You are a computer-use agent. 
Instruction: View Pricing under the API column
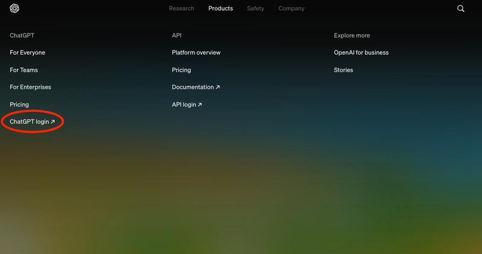tap(181, 70)
